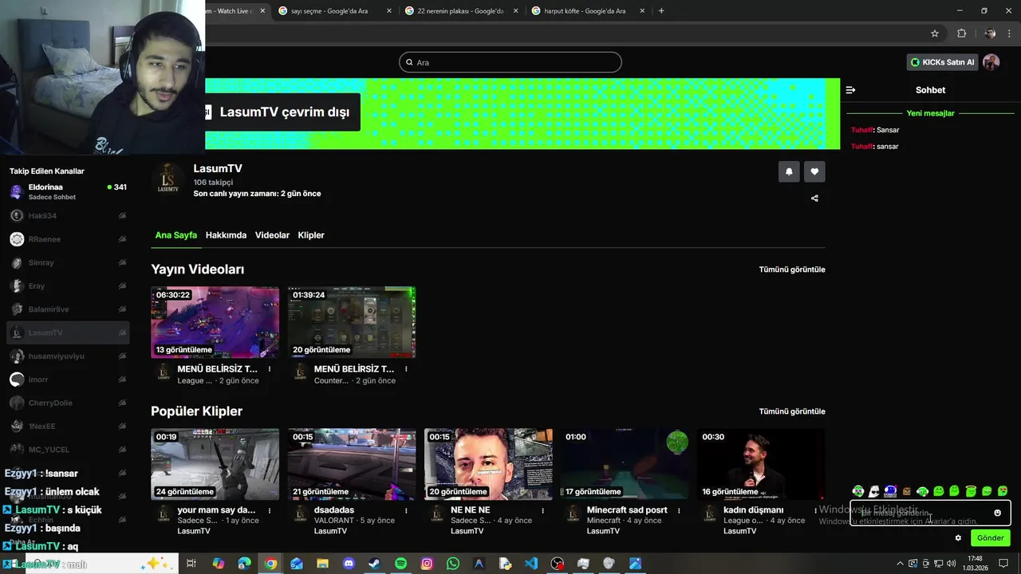
Task: Switch to the Ana Sayfa tab
Action: point(175,235)
